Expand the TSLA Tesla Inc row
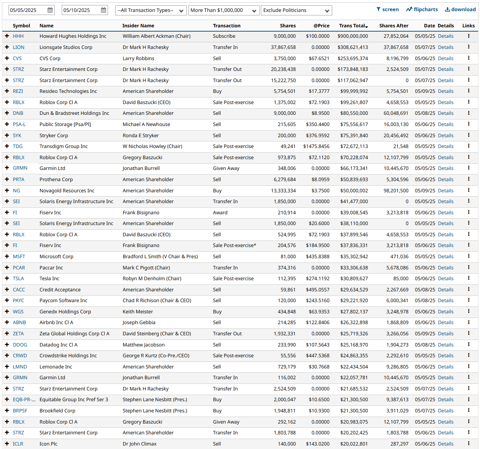 pyautogui.click(x=7, y=278)
